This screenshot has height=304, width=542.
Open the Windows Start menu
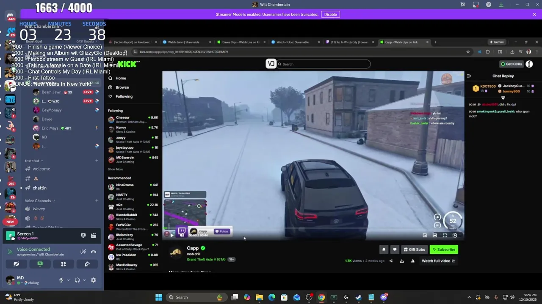tap(159, 297)
